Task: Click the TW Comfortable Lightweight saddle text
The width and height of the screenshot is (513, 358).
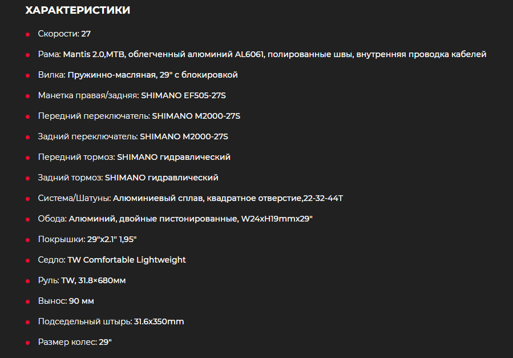Action: [127, 260]
